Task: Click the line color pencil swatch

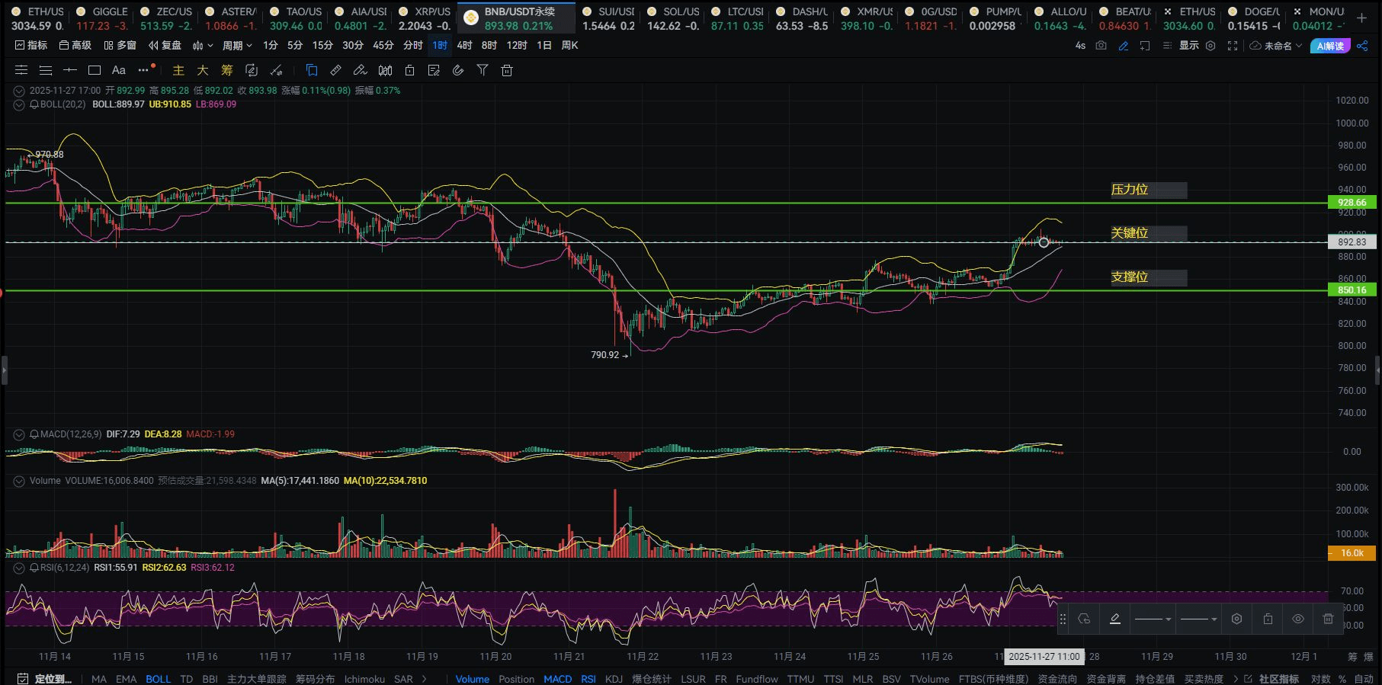Action: (x=1114, y=619)
